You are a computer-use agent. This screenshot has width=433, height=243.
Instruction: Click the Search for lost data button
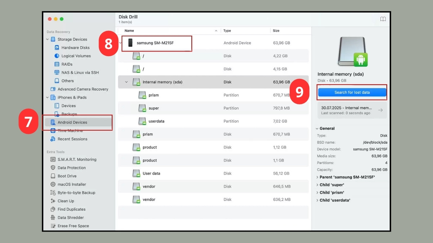click(352, 93)
